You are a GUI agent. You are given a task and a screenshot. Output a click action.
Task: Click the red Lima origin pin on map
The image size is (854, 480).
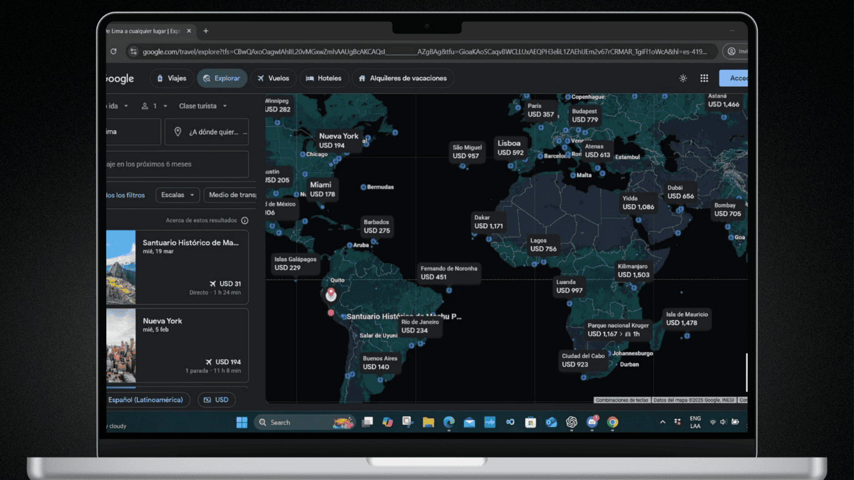pos(331,294)
